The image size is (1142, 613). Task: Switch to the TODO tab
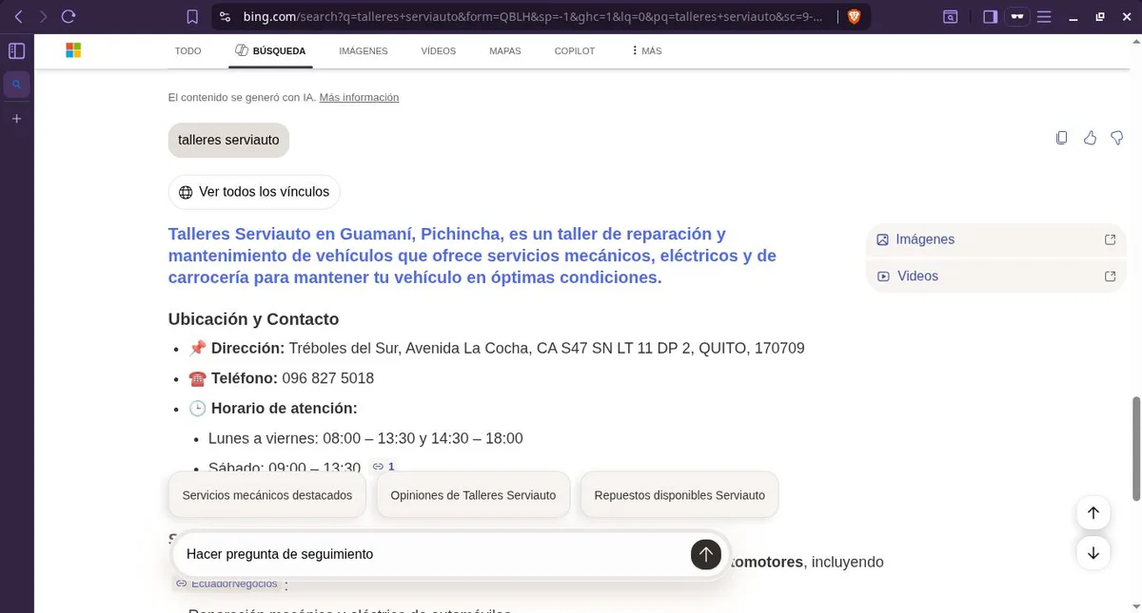tap(188, 51)
